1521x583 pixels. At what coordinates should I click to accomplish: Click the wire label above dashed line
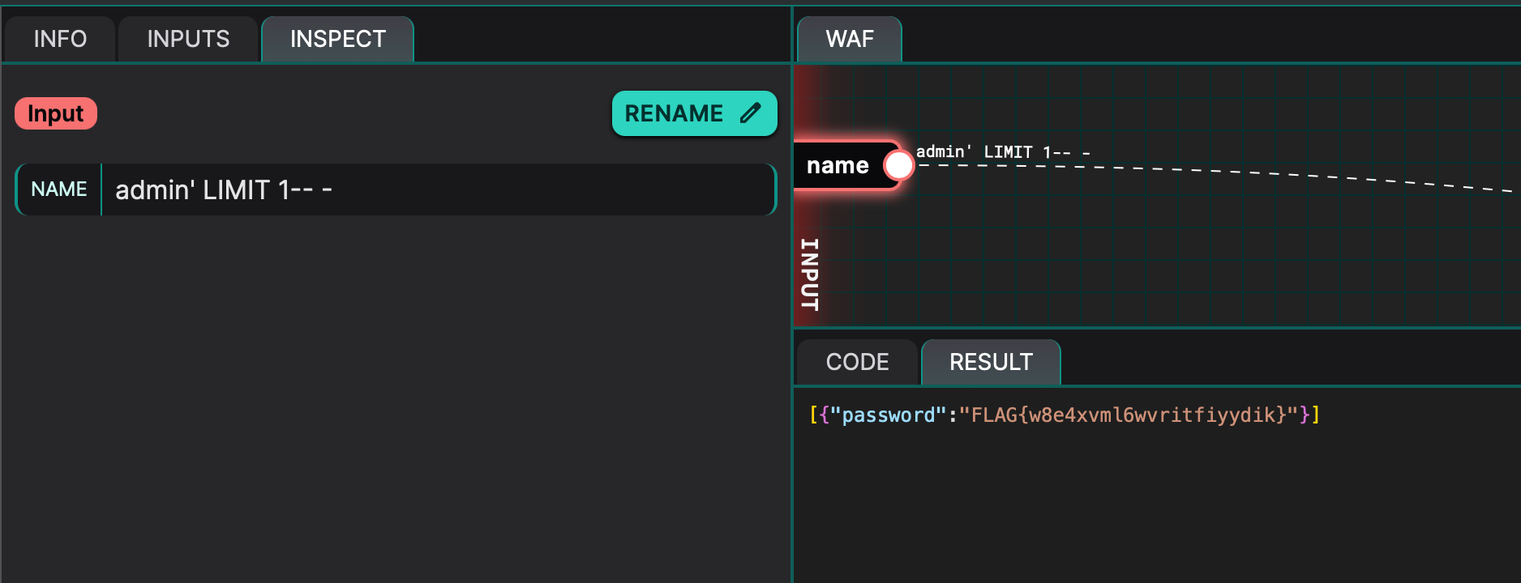[x=1002, y=151]
